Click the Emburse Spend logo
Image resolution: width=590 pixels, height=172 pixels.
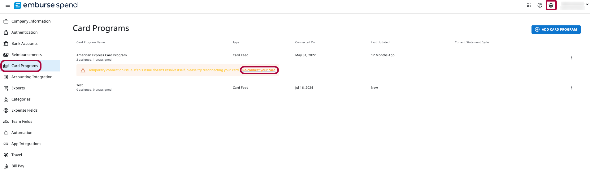(46, 5)
